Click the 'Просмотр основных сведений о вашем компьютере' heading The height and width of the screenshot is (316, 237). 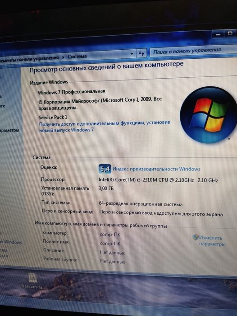(x=106, y=67)
